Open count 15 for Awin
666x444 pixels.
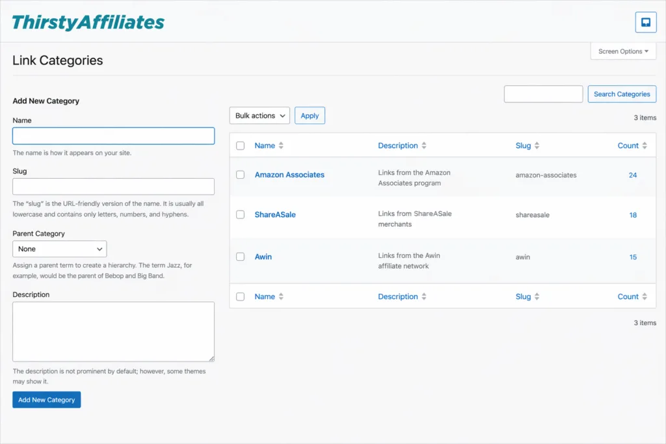[x=633, y=257]
